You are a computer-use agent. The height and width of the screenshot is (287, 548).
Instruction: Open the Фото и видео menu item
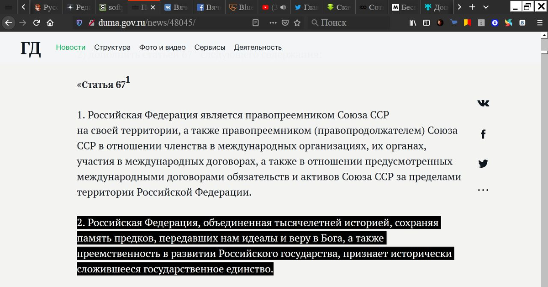point(163,47)
